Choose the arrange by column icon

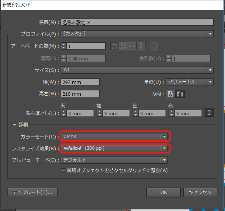[x=141, y=46]
